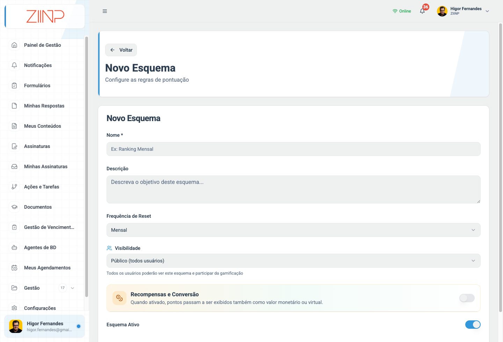Click the Descrição text area
The width and height of the screenshot is (503, 342).
(x=293, y=189)
